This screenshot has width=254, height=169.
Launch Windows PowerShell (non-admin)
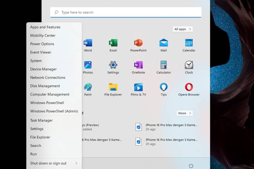(54, 103)
